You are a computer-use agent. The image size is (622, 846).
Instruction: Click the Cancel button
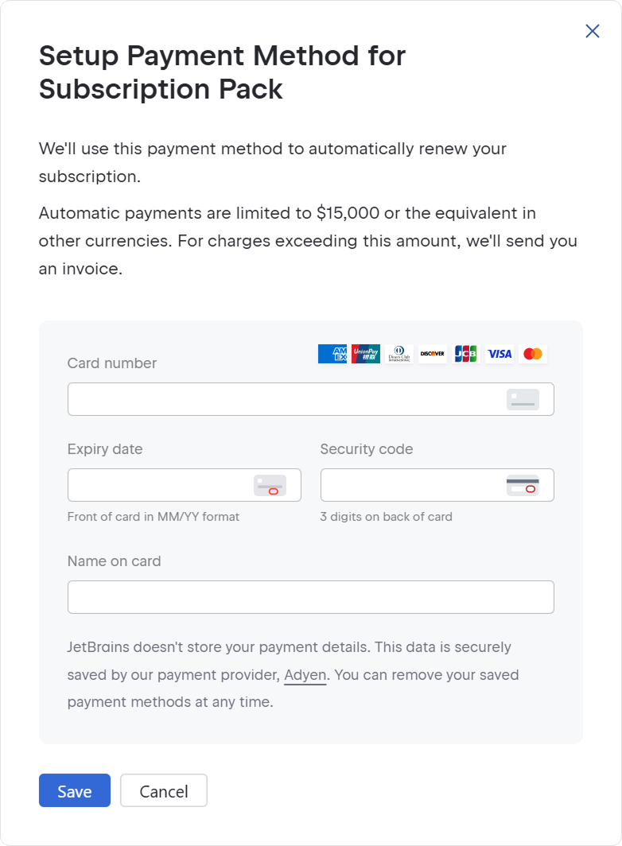pos(163,790)
